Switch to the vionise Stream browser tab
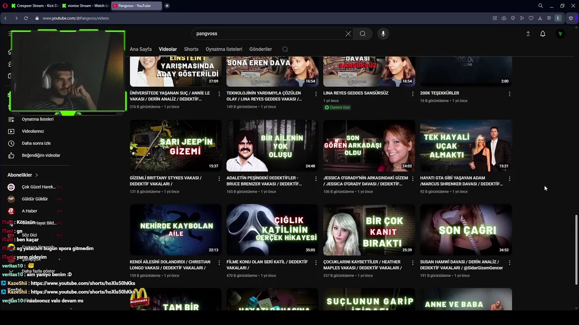The image size is (579, 325). pos(85,5)
